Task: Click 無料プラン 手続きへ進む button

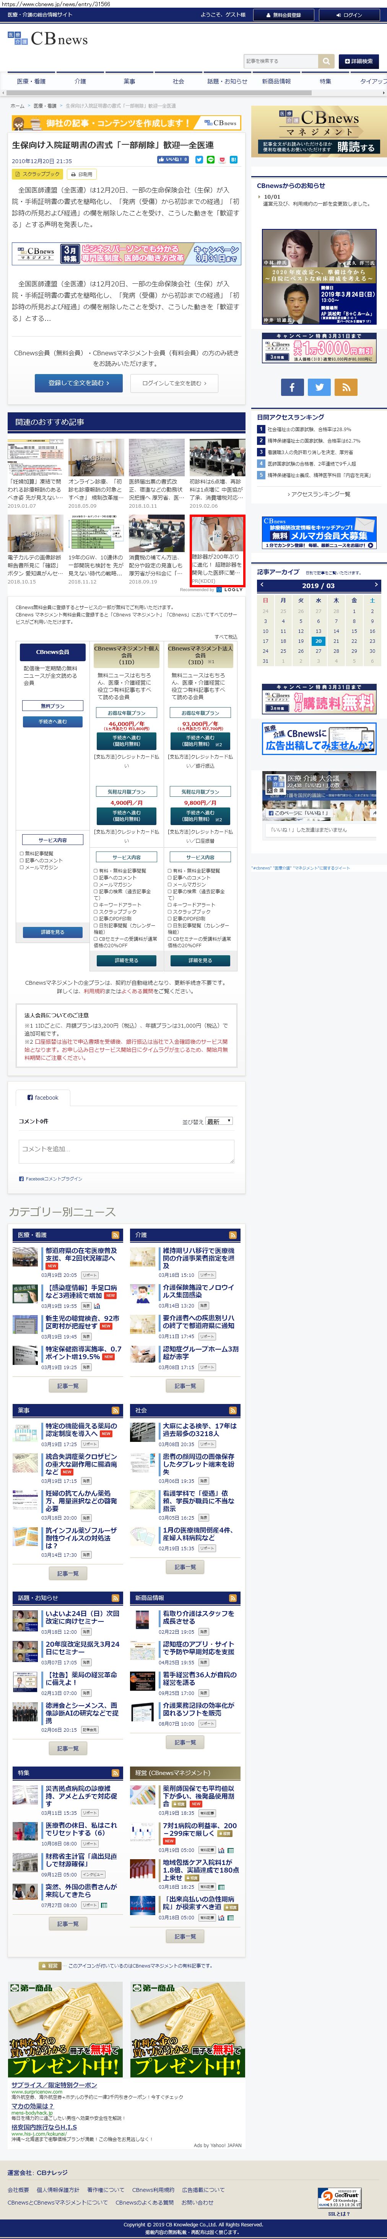Action: coord(52,721)
